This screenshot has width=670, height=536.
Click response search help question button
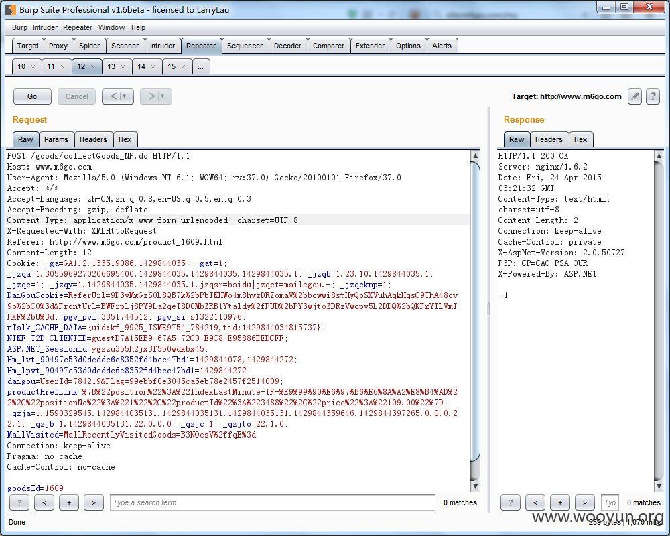510,503
